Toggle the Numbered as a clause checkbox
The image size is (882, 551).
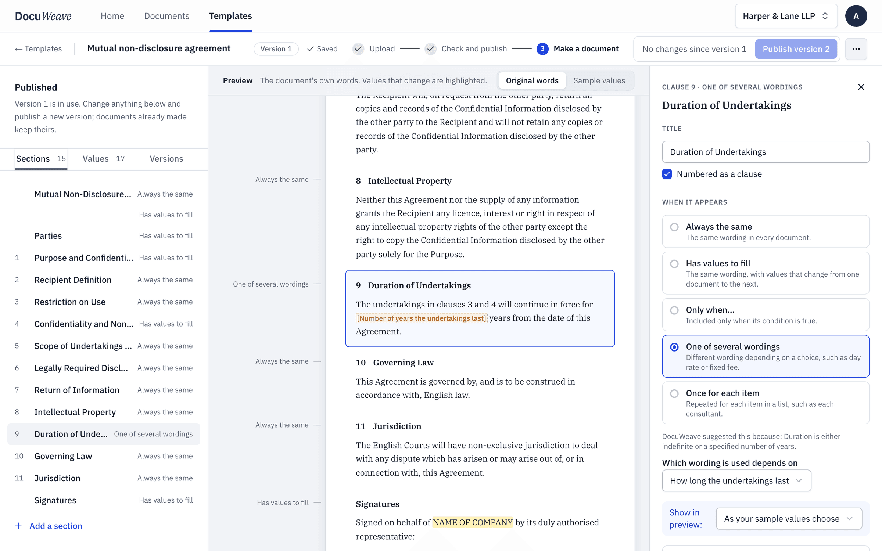[x=667, y=174]
